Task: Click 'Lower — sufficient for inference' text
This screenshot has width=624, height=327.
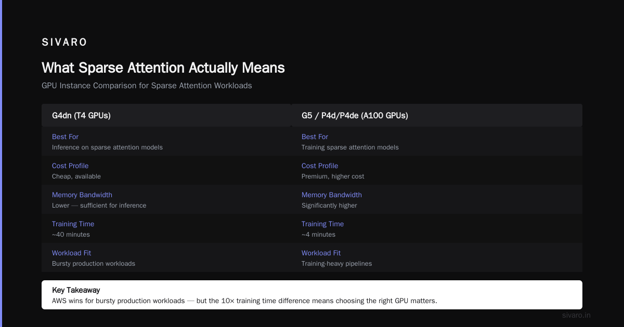Action: [99, 206]
